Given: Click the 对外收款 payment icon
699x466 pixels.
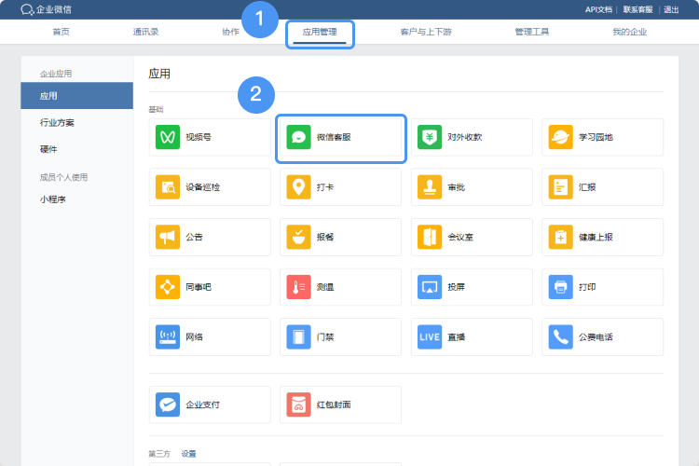Looking at the screenshot, I should [x=430, y=137].
